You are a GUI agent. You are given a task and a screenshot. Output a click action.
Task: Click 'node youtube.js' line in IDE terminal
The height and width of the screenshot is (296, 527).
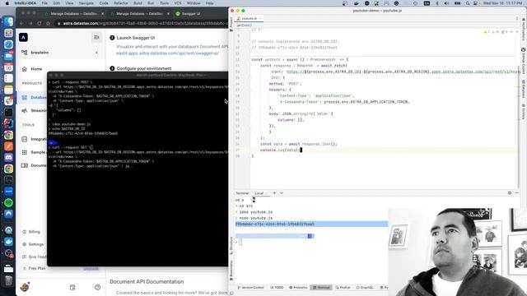[256, 218]
